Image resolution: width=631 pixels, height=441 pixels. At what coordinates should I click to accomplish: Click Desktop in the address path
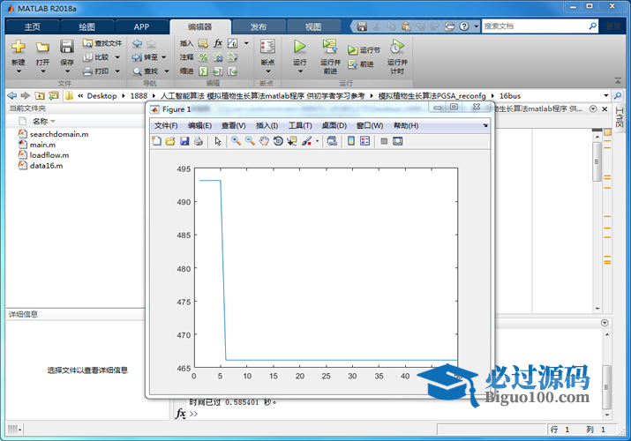101,96
